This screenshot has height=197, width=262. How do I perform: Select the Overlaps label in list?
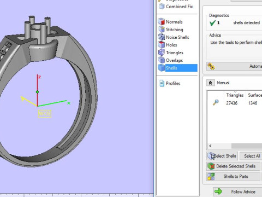174,60
